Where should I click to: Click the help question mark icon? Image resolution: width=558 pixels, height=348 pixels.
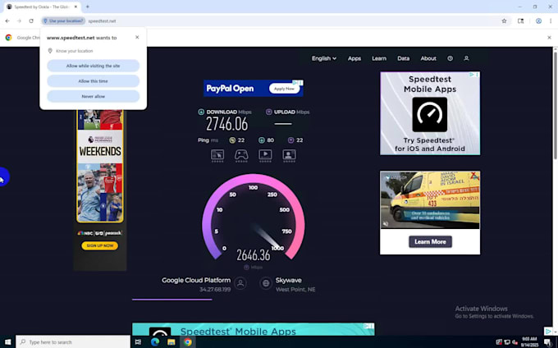coord(451,58)
